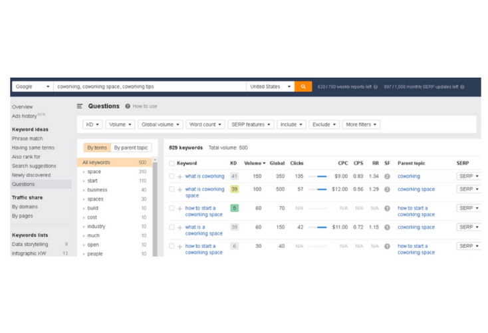Click the SF badge in 'what is coworking' row

[387, 176]
